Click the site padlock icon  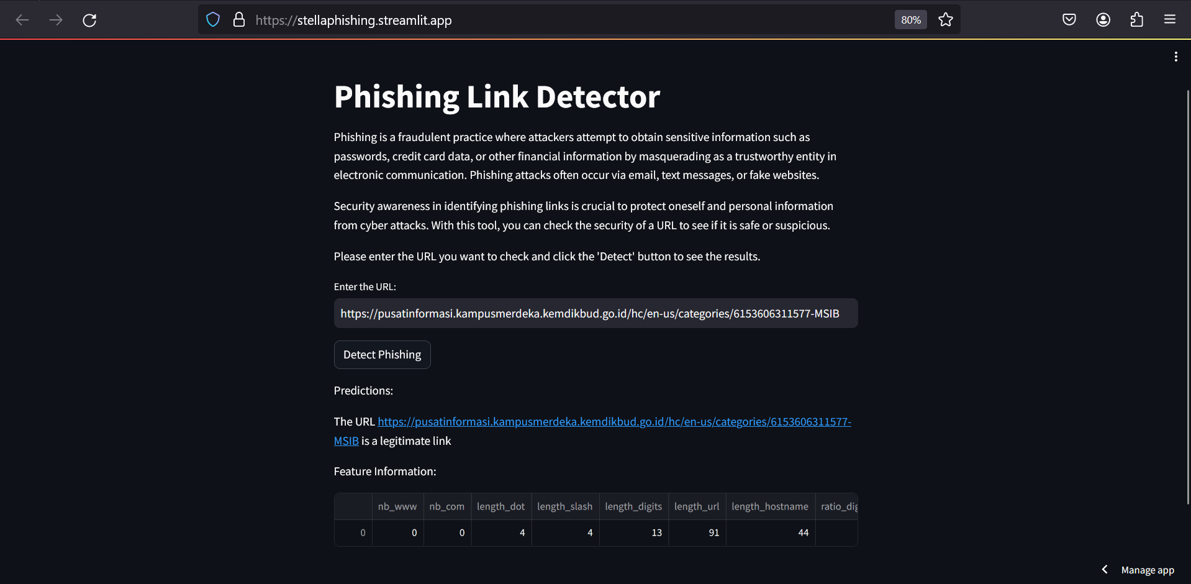point(239,20)
